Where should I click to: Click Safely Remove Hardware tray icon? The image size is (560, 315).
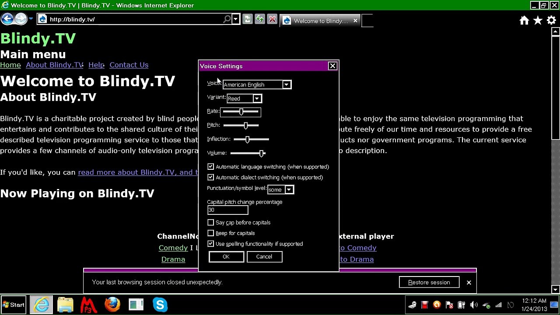(486, 305)
